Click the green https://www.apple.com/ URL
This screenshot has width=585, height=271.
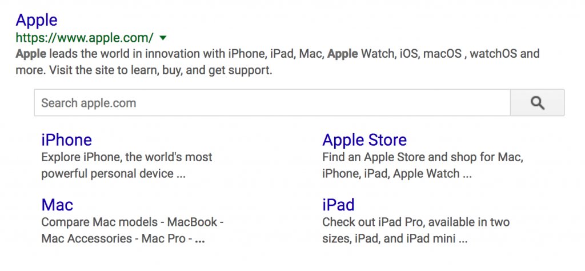(x=85, y=38)
